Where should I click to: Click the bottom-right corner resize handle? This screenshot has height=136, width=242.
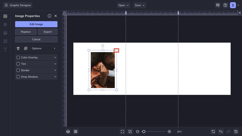(x=117, y=90)
